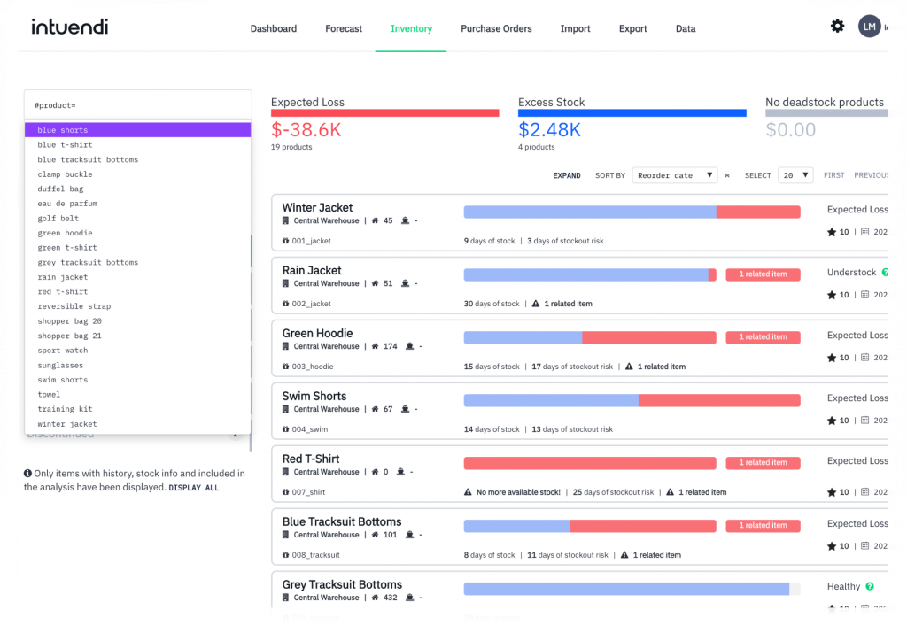The width and height of the screenshot is (907, 633).
Task: Click the Winter Jacket stock progress bar
Action: [x=632, y=212]
